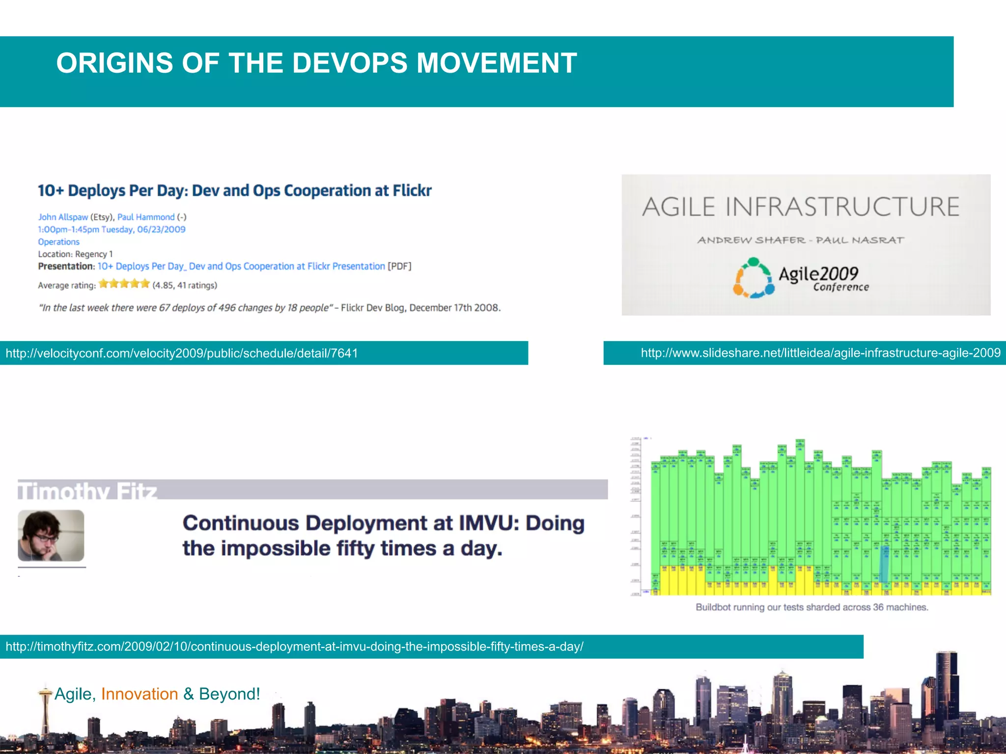
Task: Click the 'Agile2009 Conference' logo text
Action: click(824, 278)
